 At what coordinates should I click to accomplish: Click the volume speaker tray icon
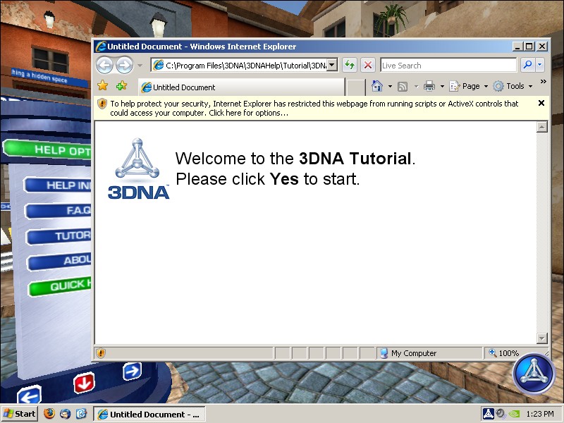(501, 414)
